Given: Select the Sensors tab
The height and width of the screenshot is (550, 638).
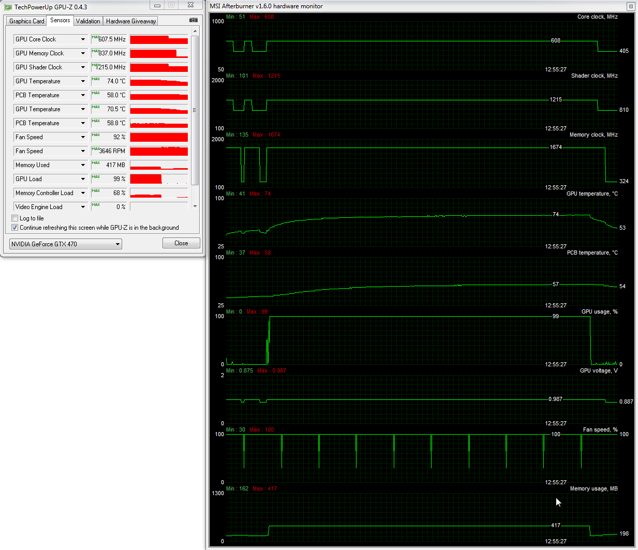Looking at the screenshot, I should click(60, 20).
